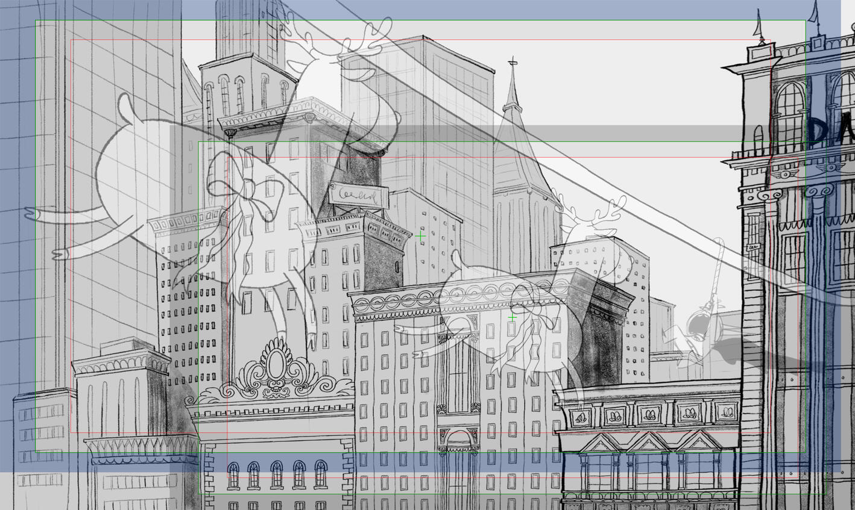Click the row of five arched windows
This screenshot has height=510, width=855.
pyautogui.click(x=276, y=474)
